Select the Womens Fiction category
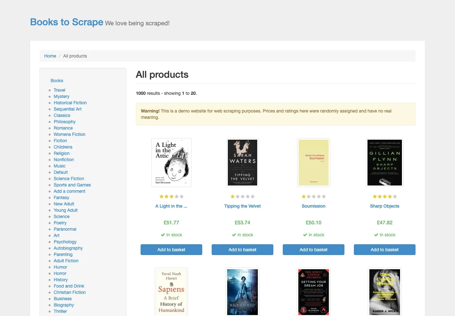The height and width of the screenshot is (316, 455). point(70,134)
